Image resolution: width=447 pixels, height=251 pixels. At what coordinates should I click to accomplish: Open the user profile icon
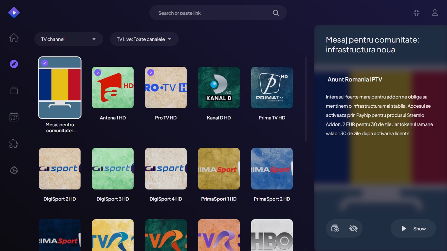[435, 13]
